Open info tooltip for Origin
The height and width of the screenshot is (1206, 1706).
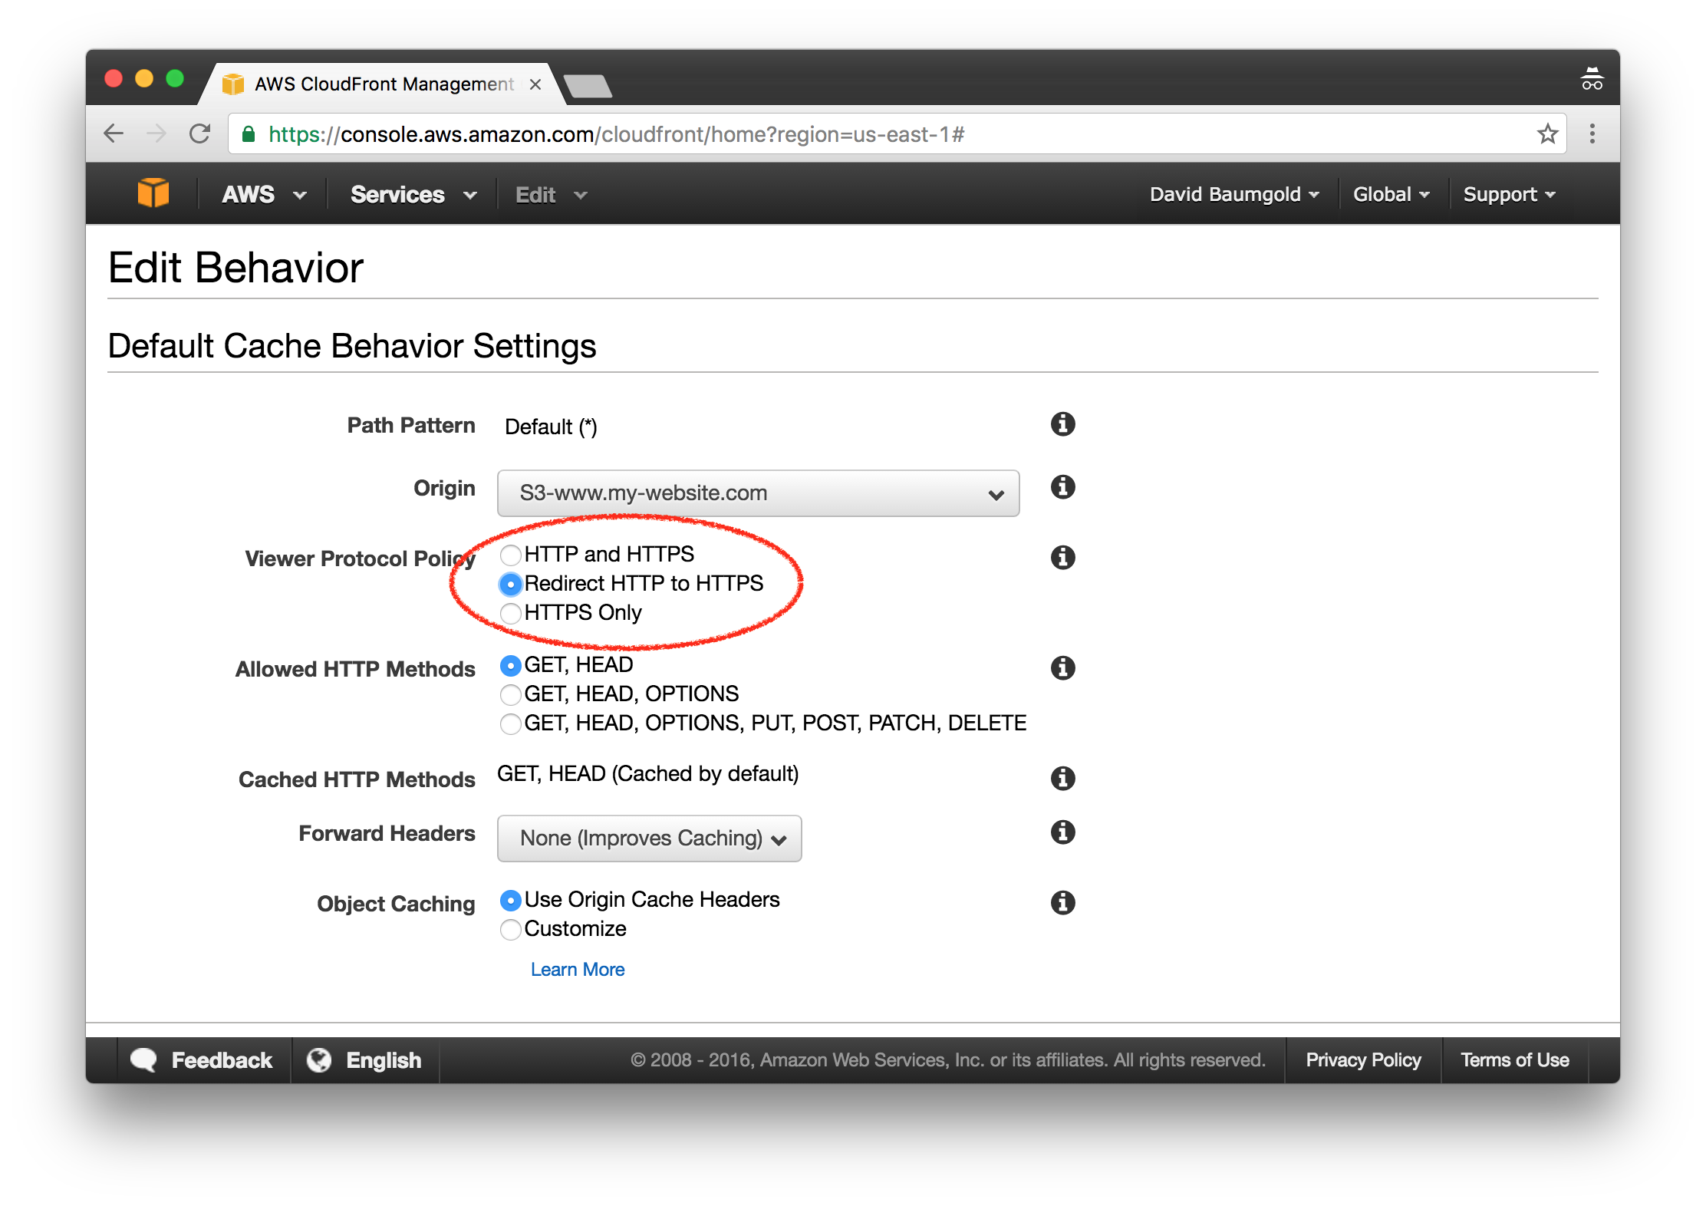(1062, 487)
